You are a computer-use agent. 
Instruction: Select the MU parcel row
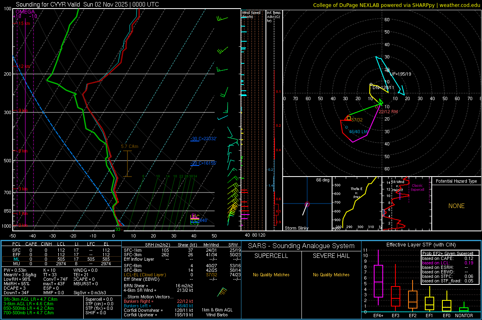click(x=62, y=264)
